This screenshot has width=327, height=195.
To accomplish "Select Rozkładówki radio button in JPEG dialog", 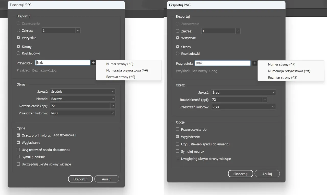I will (18, 53).
